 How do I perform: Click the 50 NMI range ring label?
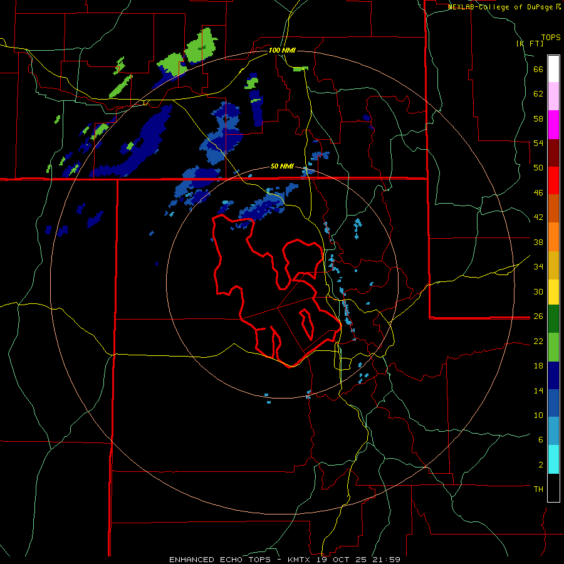(x=282, y=166)
